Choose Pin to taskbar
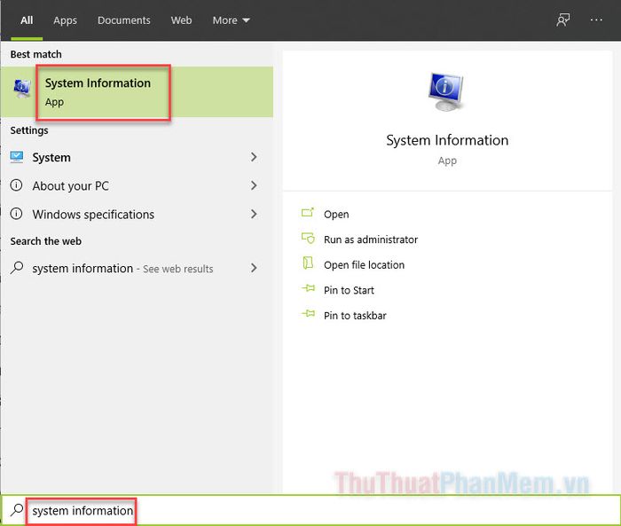Screen dimensions: 621x526 coord(355,316)
